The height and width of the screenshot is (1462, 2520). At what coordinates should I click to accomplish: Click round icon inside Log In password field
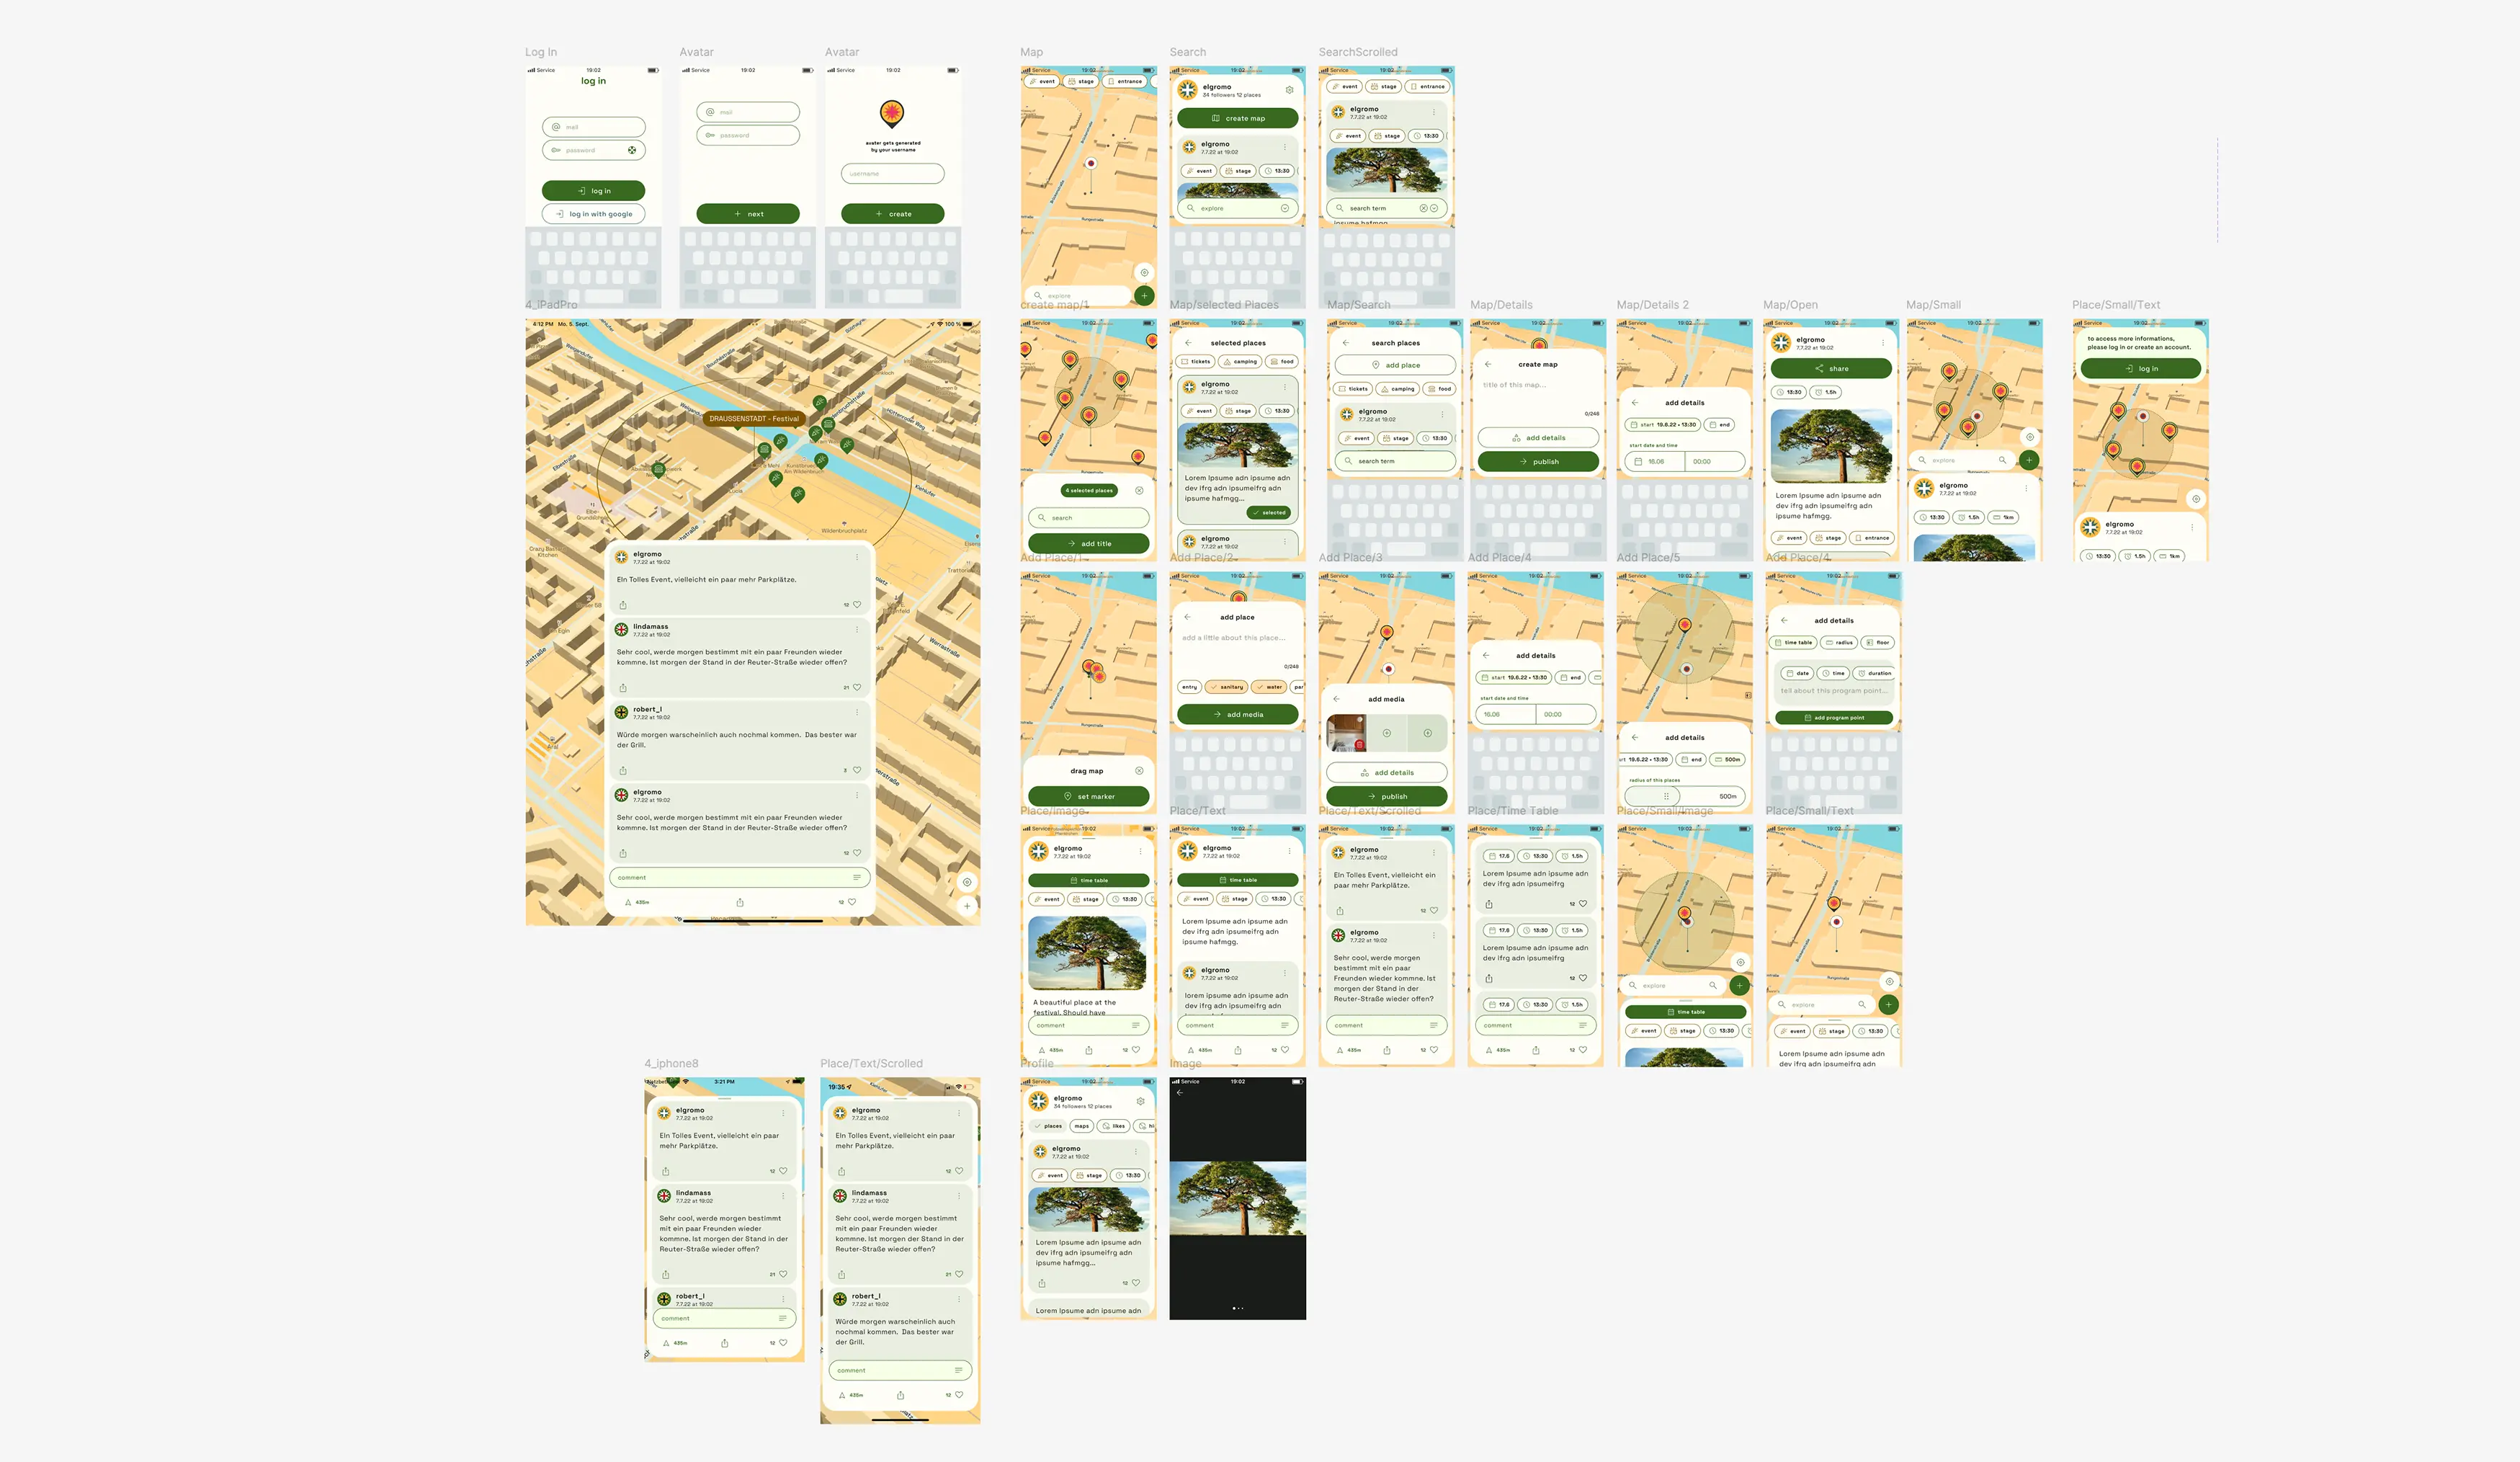pos(632,150)
